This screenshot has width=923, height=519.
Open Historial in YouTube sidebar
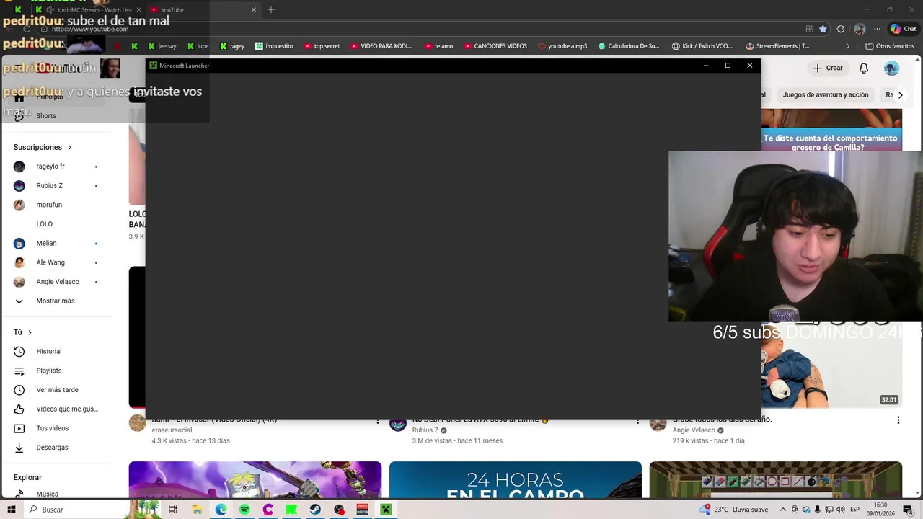click(x=58, y=351)
